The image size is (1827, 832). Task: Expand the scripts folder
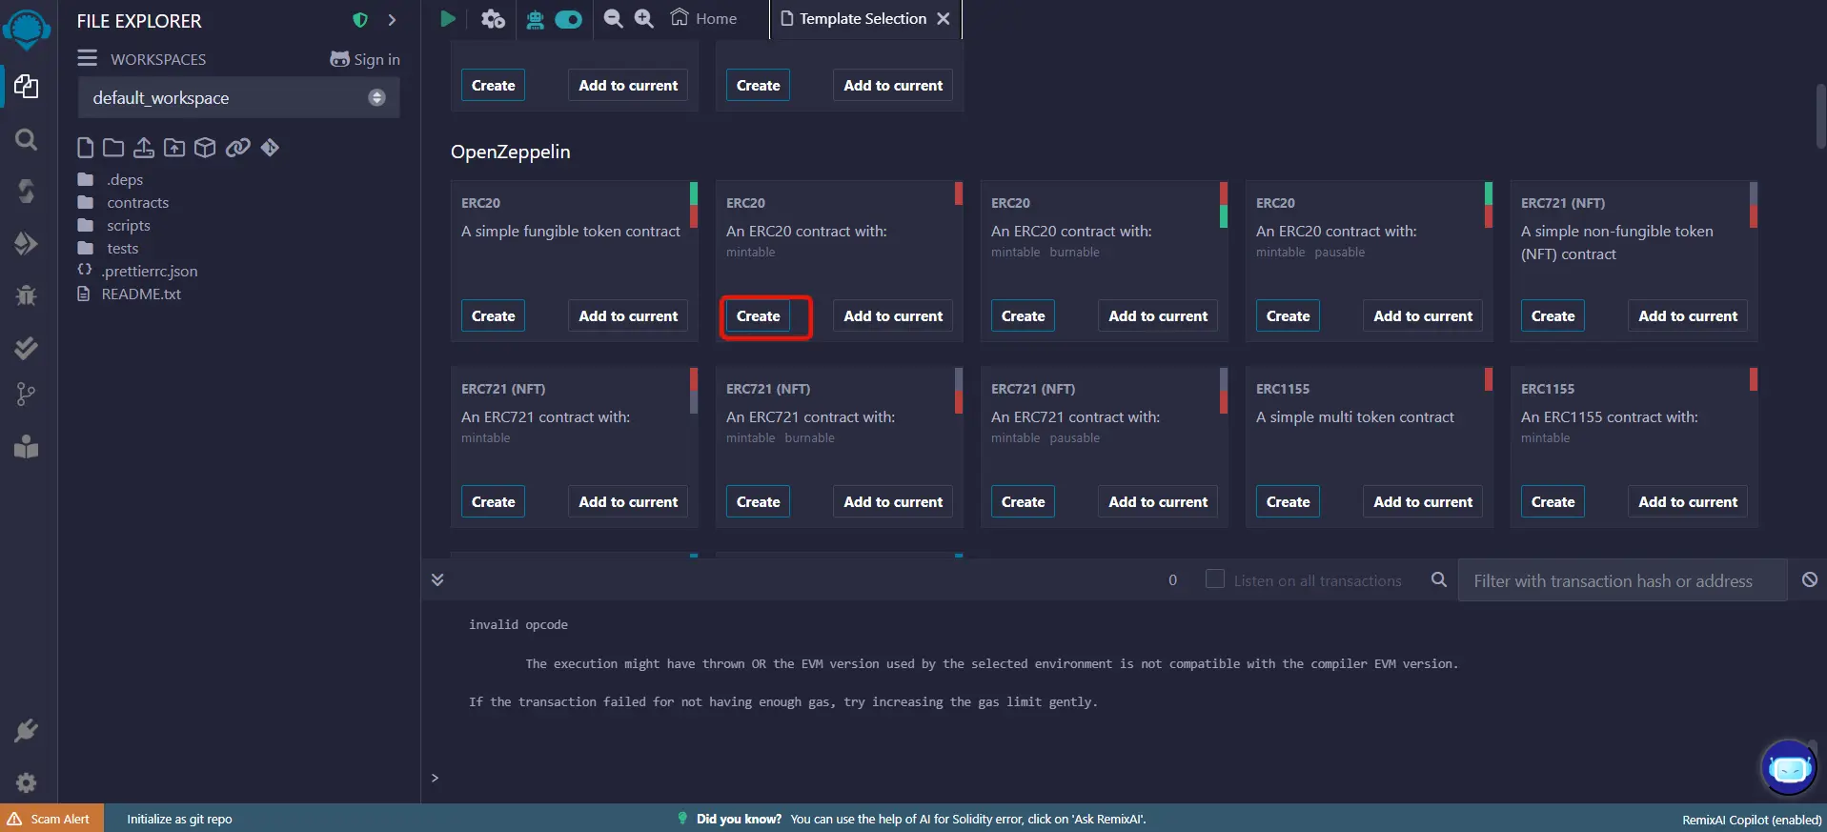coord(128,225)
